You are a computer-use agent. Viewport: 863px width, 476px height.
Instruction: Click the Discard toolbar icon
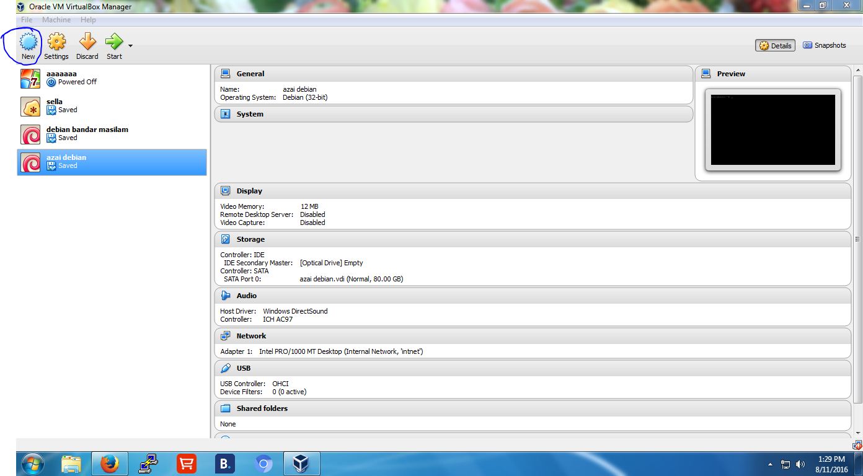(87, 42)
